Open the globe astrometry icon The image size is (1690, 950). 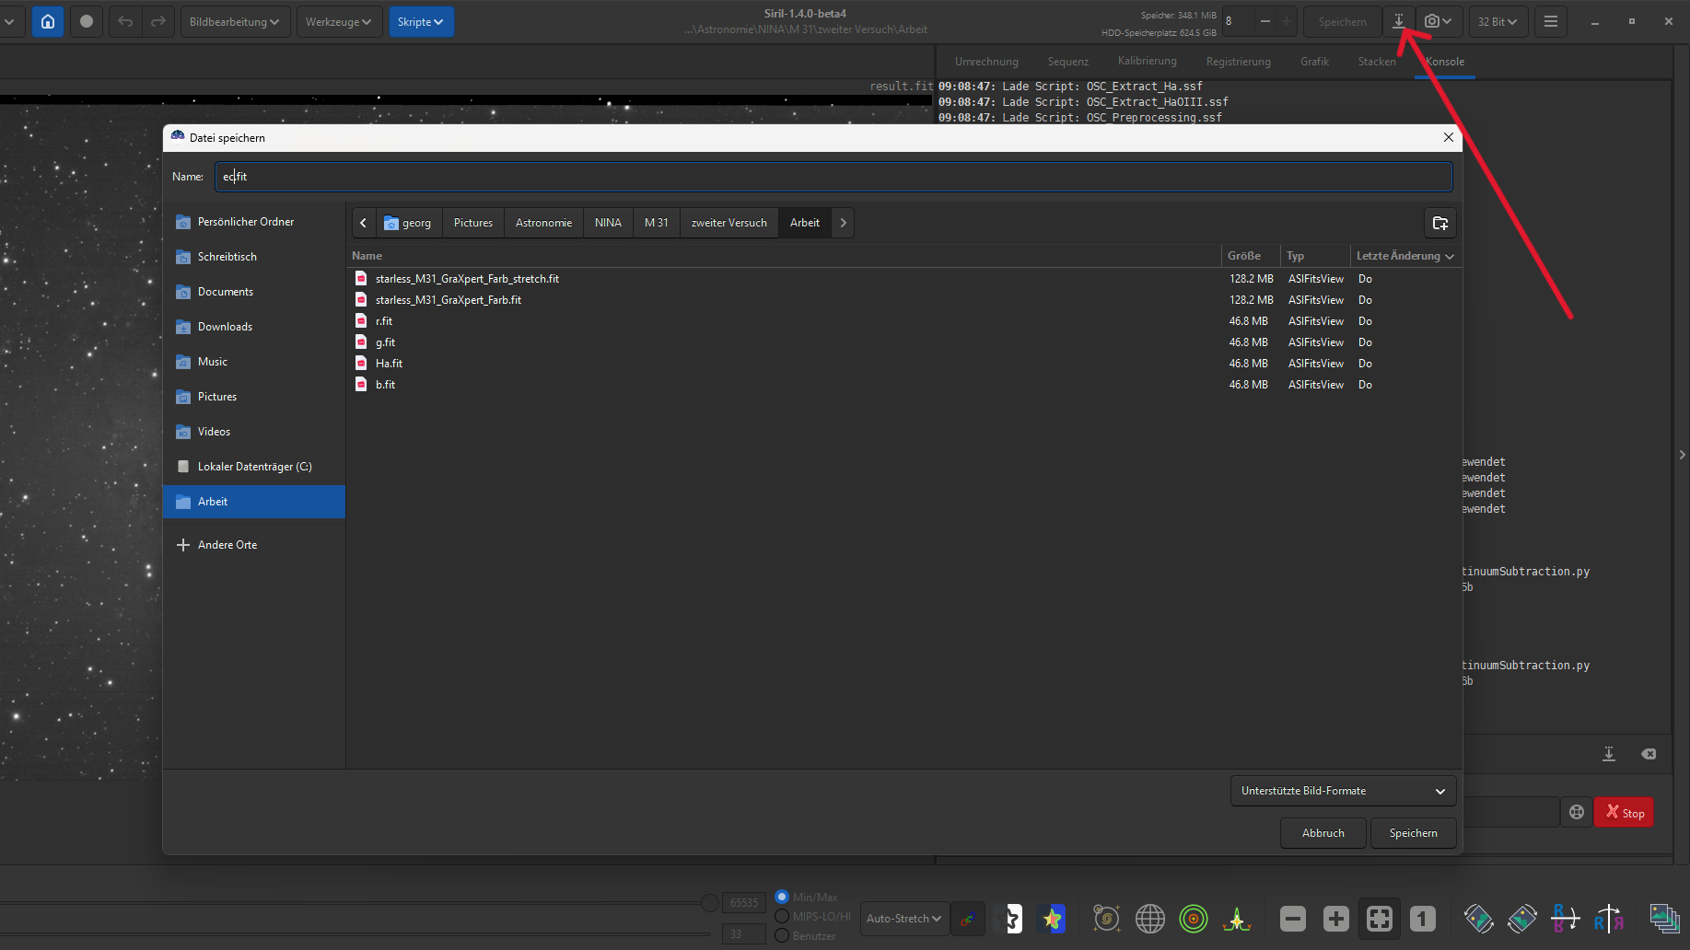(x=1149, y=919)
